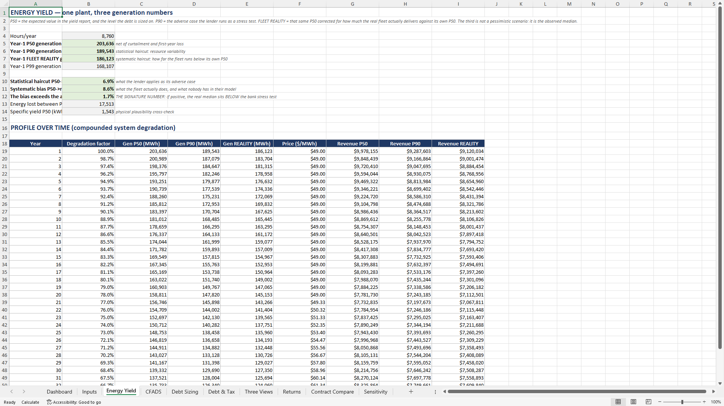The width and height of the screenshot is (724, 406).
Task: Click year 21 price cell $49.33
Action: click(300, 302)
